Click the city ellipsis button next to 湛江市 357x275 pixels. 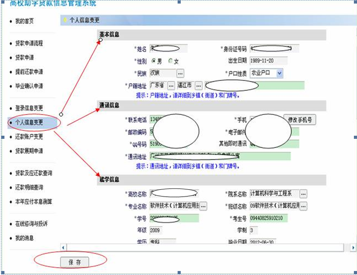pos(198,85)
